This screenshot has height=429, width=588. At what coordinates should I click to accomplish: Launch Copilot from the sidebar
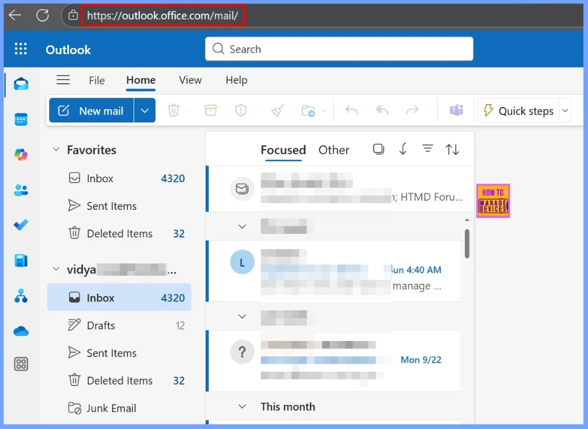click(21, 156)
